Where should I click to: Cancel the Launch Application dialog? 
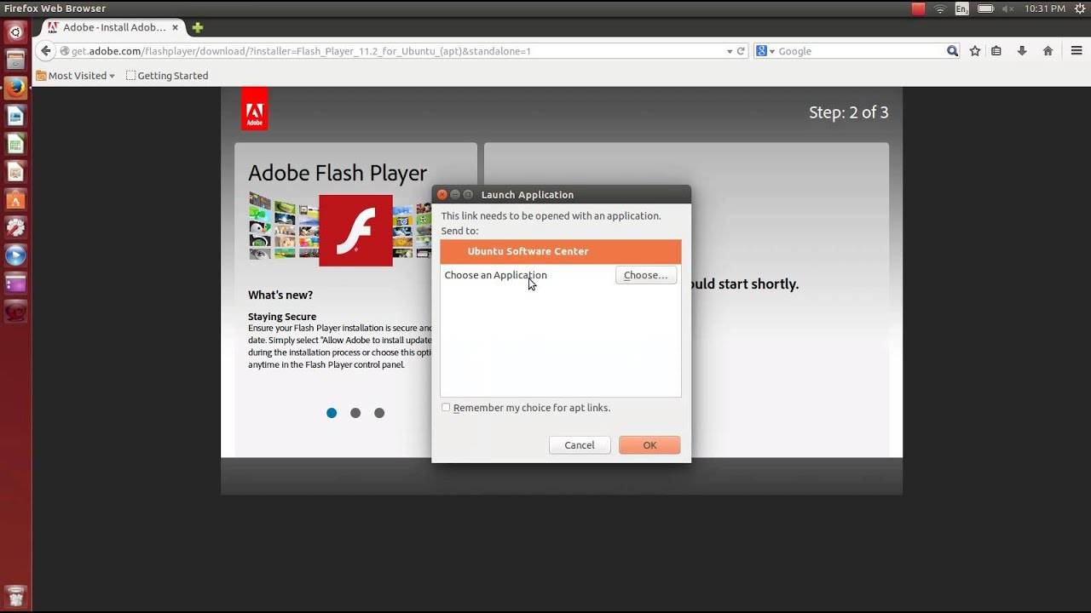click(580, 445)
